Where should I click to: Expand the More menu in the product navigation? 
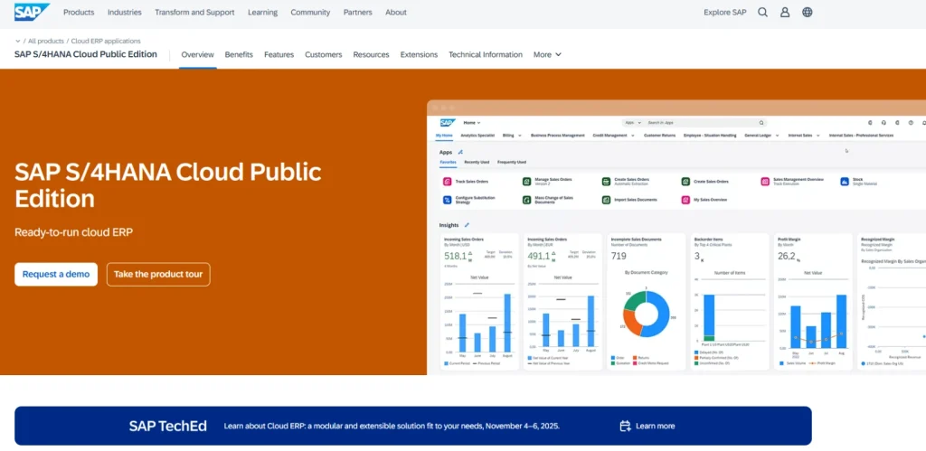(x=547, y=54)
